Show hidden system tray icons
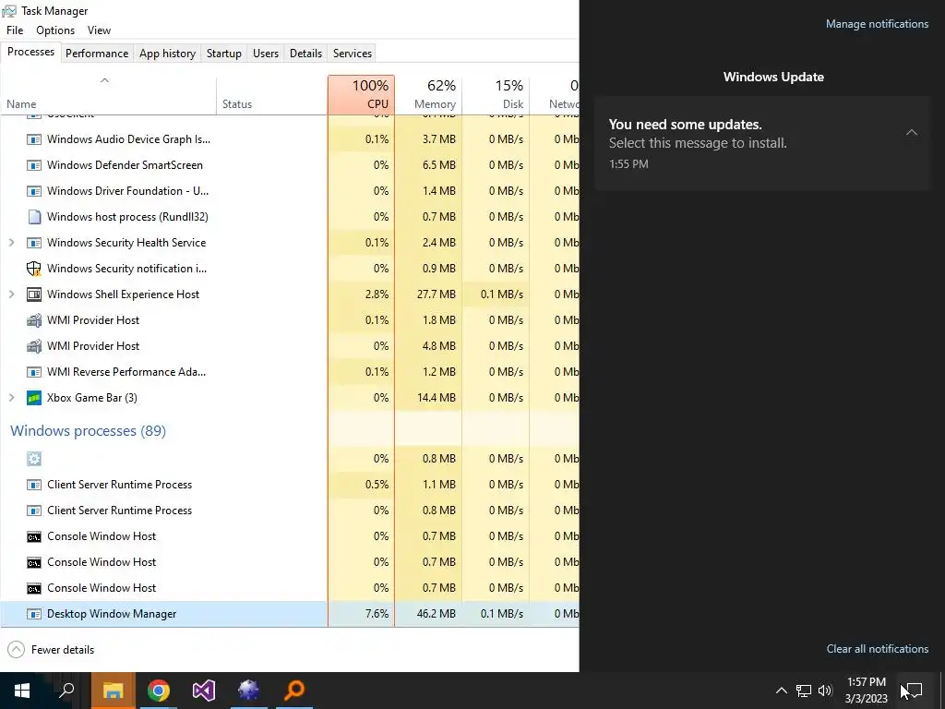This screenshot has width=945, height=709. (x=781, y=691)
